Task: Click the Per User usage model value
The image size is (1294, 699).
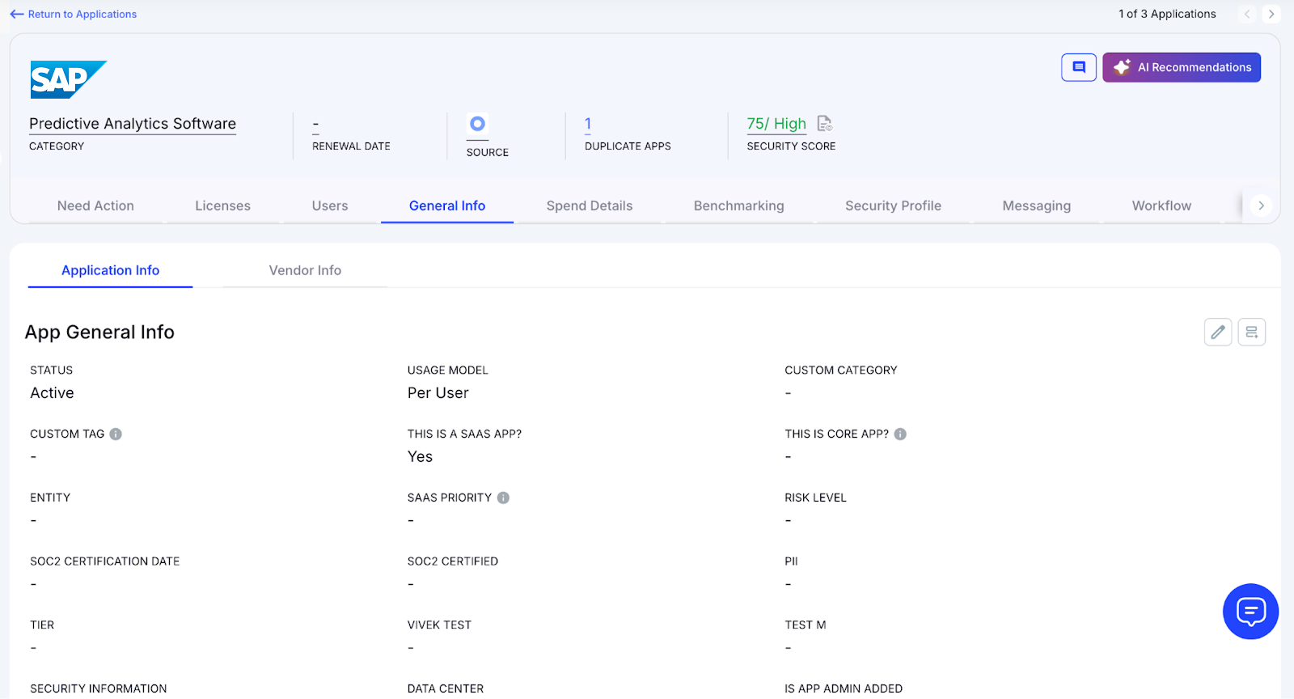Action: (x=438, y=393)
